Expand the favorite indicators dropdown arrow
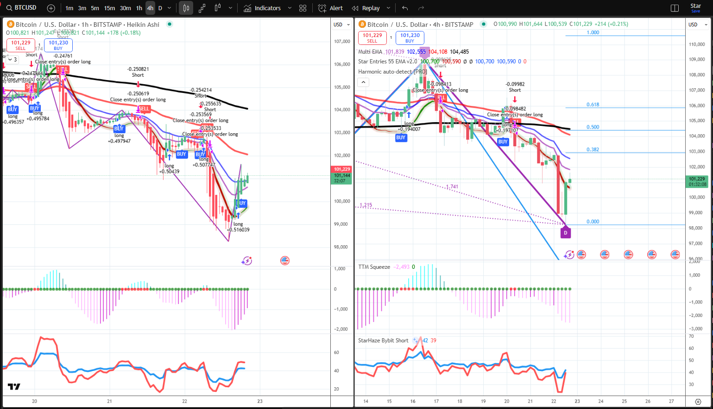Screen dimensions: 713x409 tap(290, 8)
